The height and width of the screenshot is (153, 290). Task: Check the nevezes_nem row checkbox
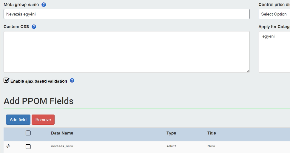[28, 147]
